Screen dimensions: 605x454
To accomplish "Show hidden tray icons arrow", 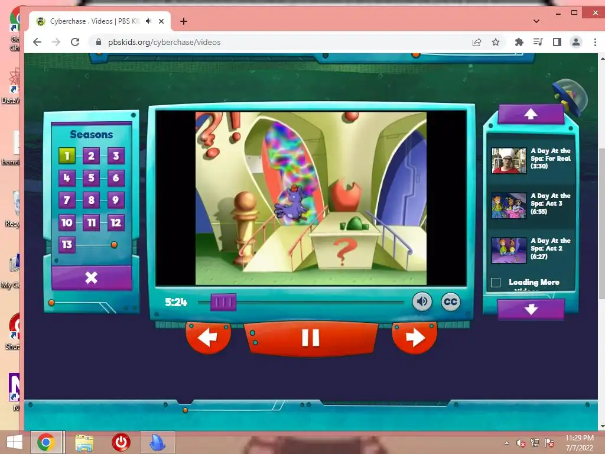I will point(506,443).
